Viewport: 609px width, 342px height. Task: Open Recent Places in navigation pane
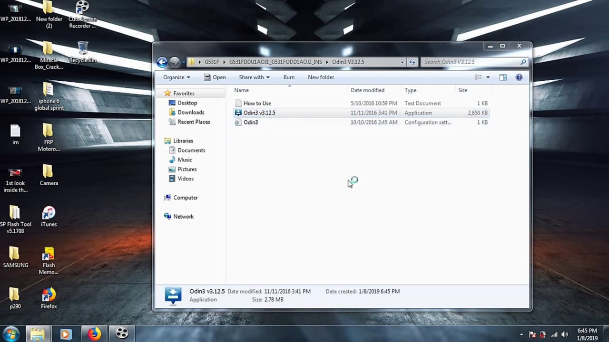tap(194, 122)
